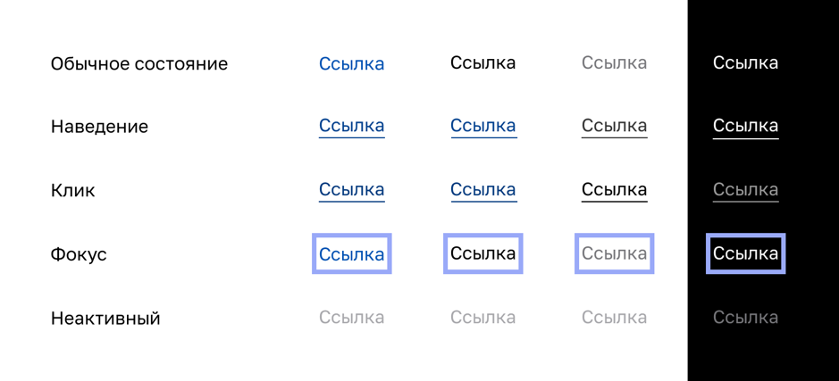Click the focused gray link in Фокус row

614,253
